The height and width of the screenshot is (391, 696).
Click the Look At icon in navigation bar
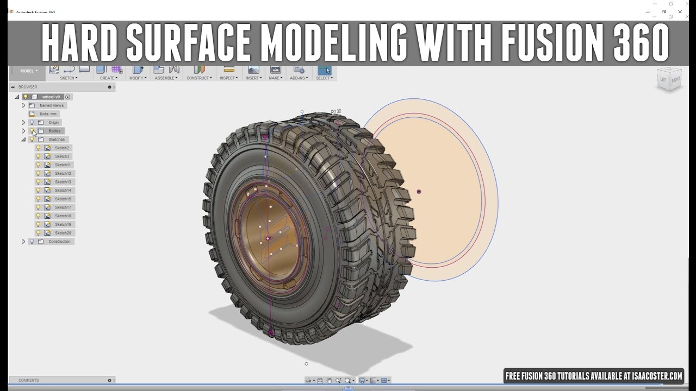point(320,381)
